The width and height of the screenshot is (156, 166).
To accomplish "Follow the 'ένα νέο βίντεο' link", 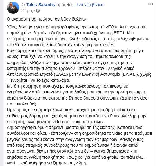I will click(x=90, y=5).
